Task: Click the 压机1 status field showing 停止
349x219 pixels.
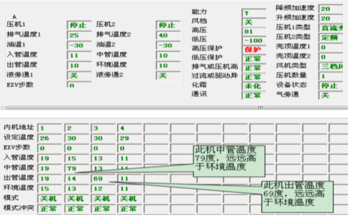Action: (x=79, y=25)
